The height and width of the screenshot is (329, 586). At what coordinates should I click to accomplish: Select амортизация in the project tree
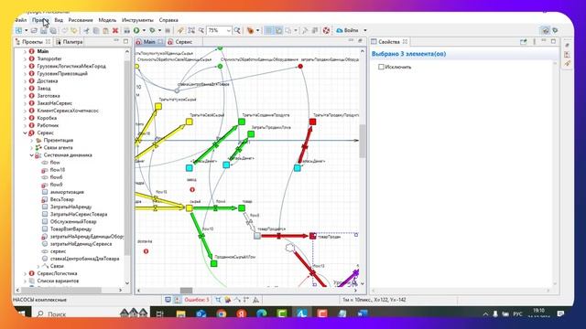(67, 192)
